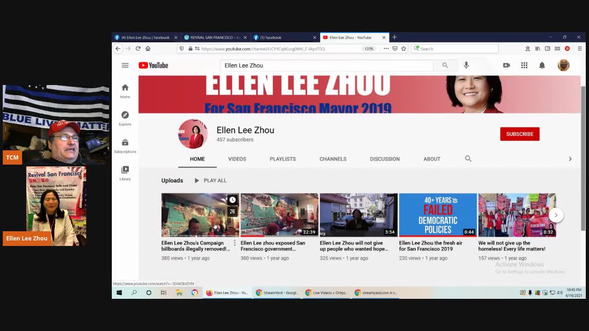
Task: Open 'will not give up people' video title
Action: [354, 246]
